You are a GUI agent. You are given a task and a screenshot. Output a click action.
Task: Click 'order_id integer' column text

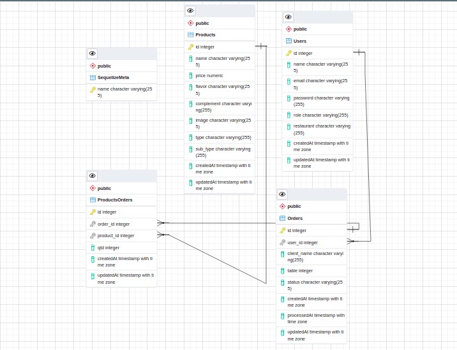[114, 224]
